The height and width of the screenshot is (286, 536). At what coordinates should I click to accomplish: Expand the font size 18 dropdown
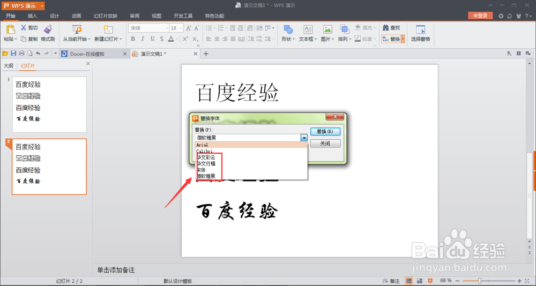tap(182, 28)
